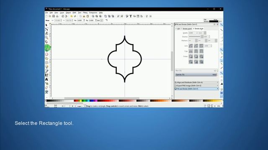Screen dimensions: 268x150
Task: Choose the Miter join button
Action: point(201,46)
